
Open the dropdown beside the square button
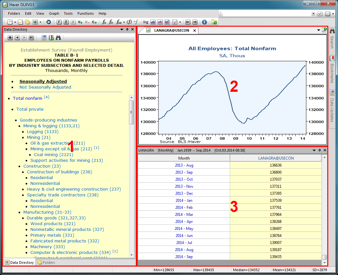333,14
